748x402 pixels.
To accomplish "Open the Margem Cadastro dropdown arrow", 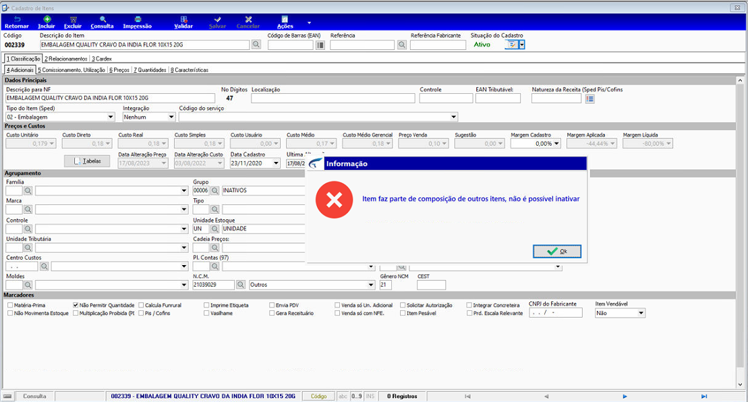I will pyautogui.click(x=556, y=144).
